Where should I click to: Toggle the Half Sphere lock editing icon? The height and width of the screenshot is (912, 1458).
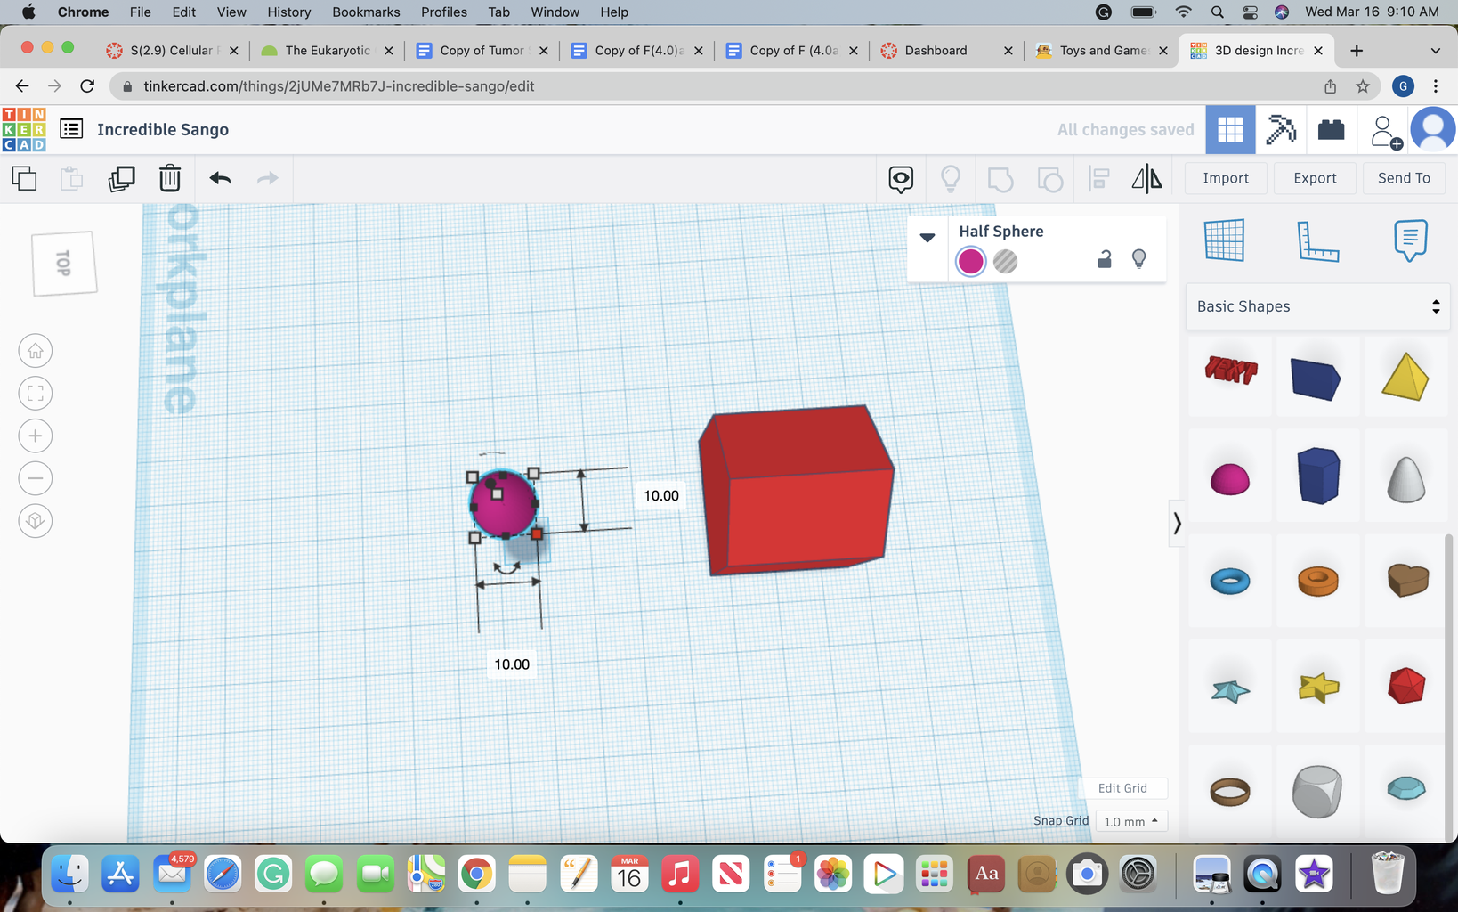click(x=1104, y=259)
